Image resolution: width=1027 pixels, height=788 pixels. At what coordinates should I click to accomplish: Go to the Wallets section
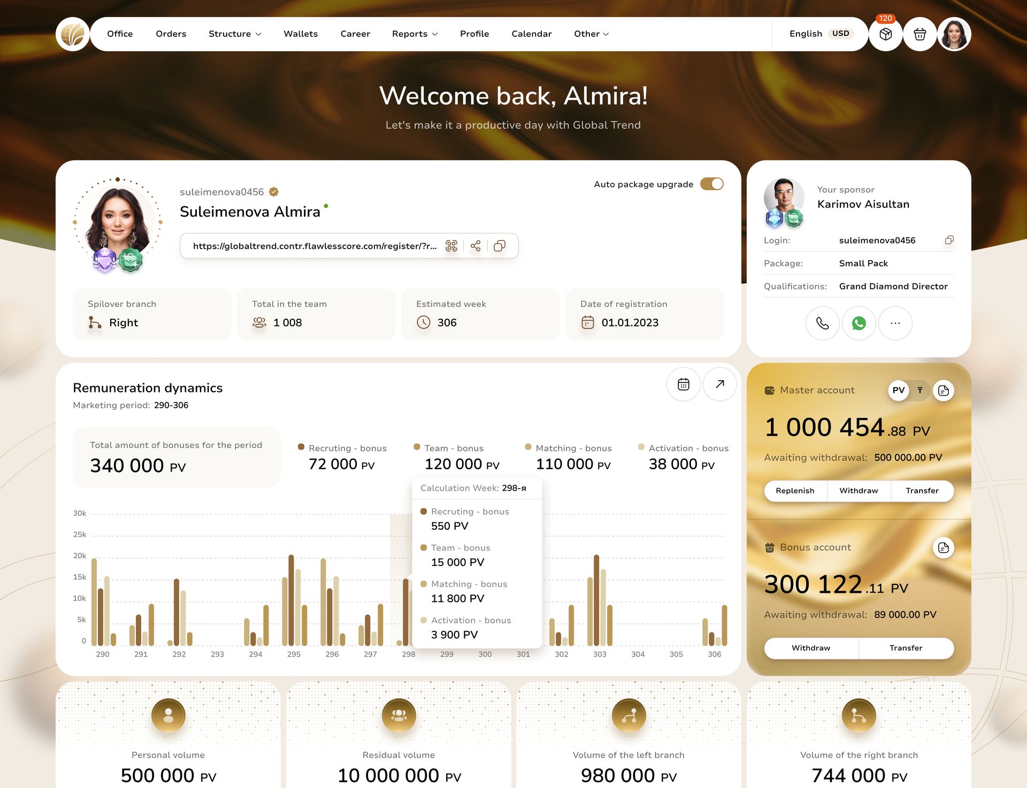300,34
